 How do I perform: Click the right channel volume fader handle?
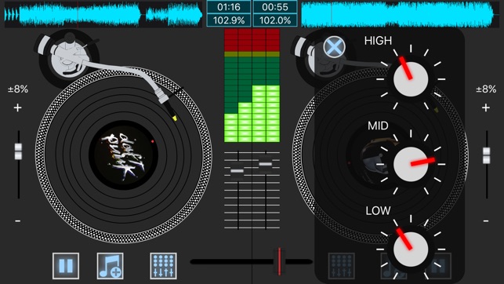[x=266, y=164]
